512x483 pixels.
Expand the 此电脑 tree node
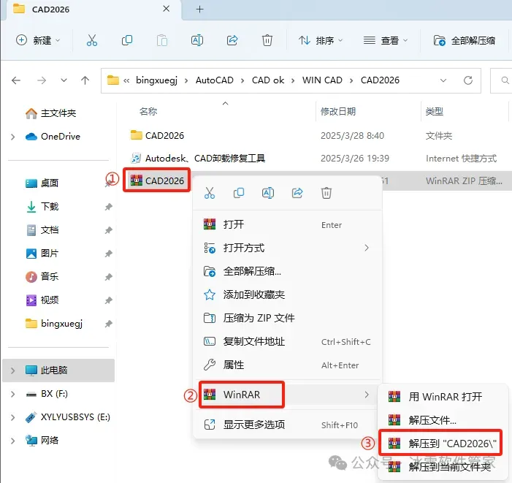pos(12,370)
